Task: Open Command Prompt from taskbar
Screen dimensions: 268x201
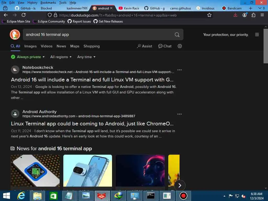Action: (151, 196)
